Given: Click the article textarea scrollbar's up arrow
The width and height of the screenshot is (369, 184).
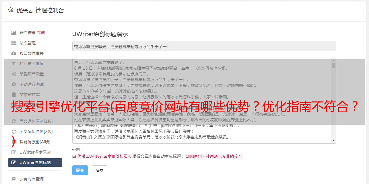Looking at the screenshot, I should 333,60.
